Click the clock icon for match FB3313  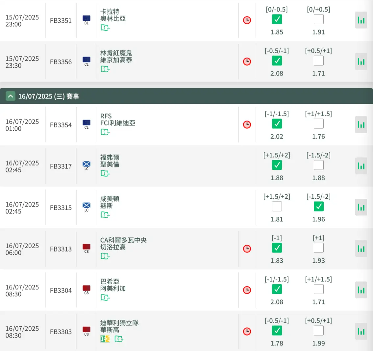[247, 249]
